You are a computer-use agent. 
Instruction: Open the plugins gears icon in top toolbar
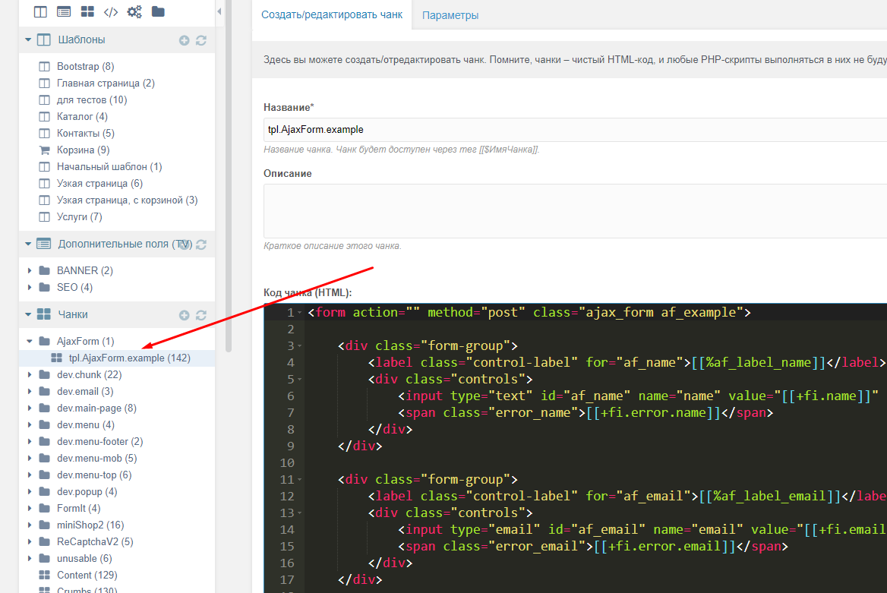tap(134, 12)
